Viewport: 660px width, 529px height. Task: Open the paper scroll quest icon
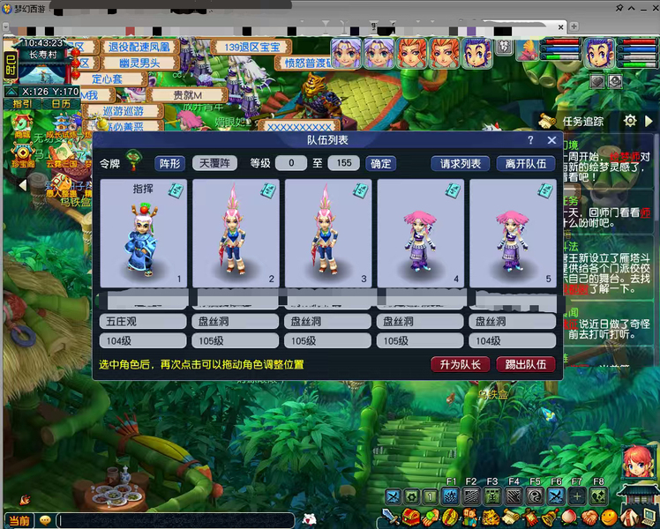[x=511, y=517]
